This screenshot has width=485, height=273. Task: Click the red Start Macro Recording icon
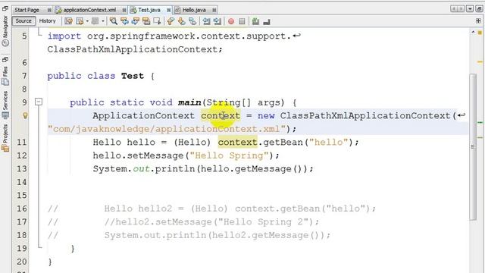pos(230,21)
